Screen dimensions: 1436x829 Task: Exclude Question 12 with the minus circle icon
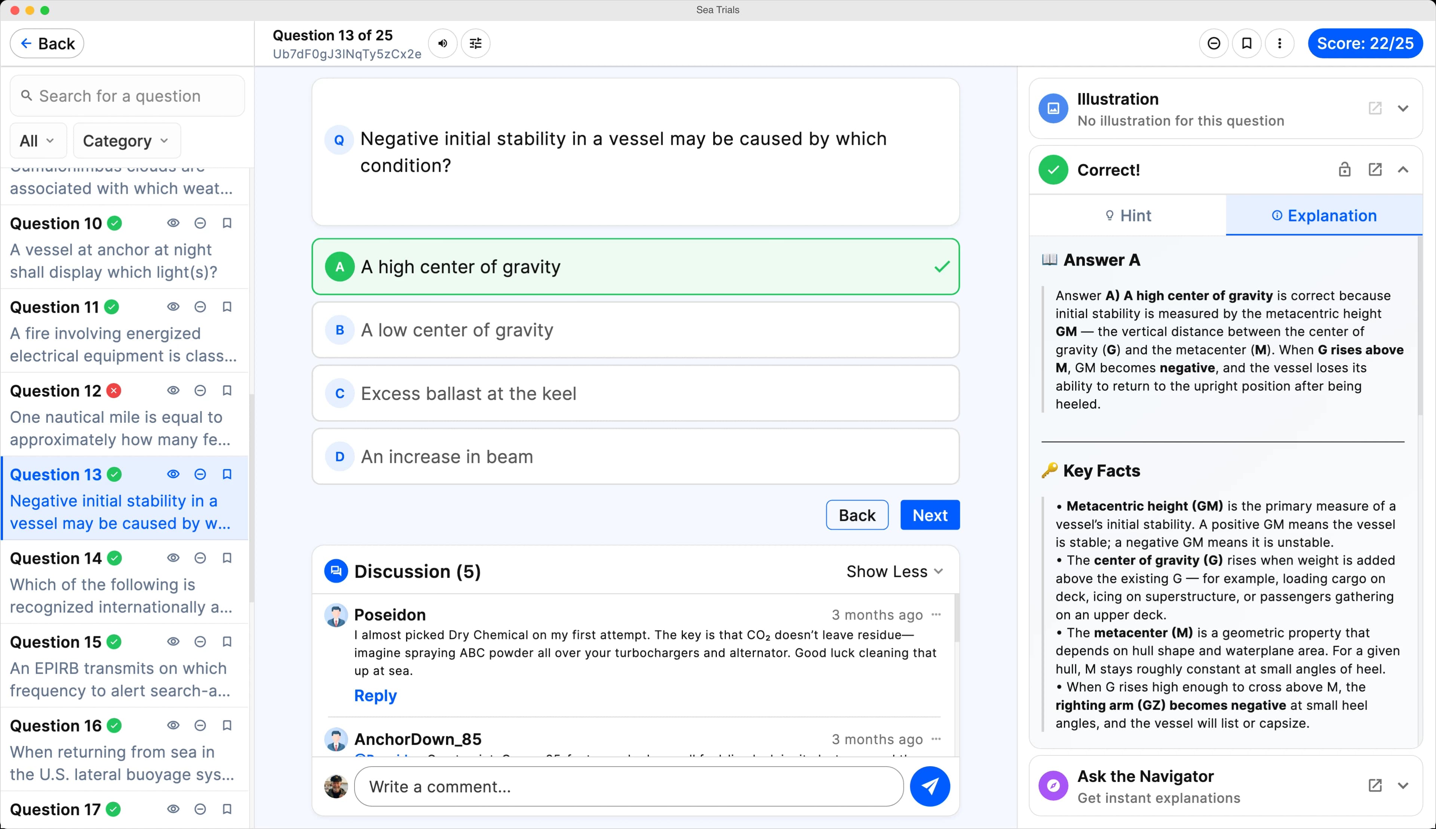point(200,391)
